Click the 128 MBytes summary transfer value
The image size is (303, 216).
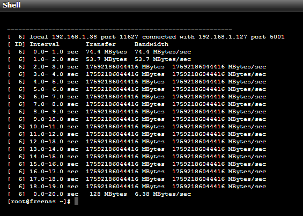(108, 194)
